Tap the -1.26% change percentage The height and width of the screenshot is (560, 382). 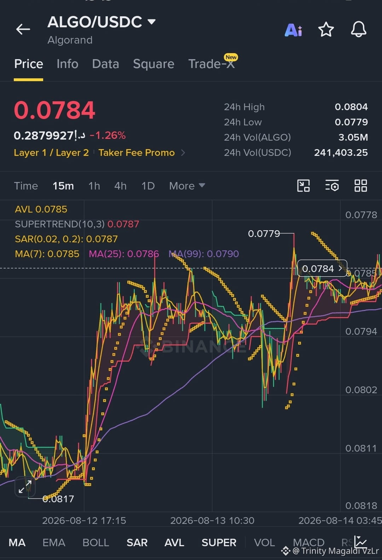108,135
